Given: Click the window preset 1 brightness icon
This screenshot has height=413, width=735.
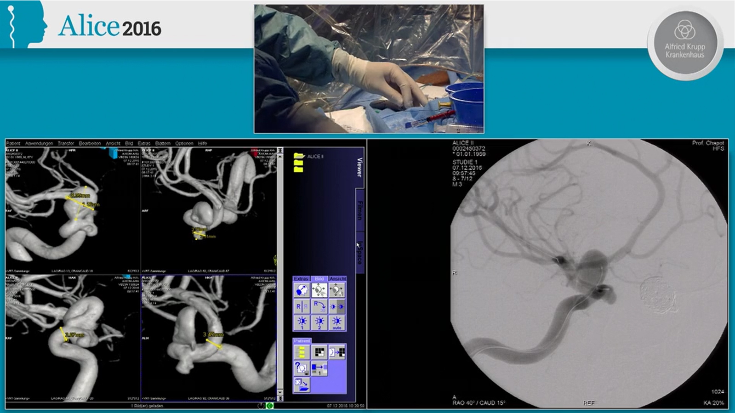Looking at the screenshot, I should pyautogui.click(x=302, y=322).
